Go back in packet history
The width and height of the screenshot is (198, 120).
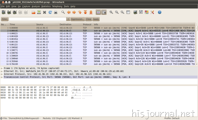click(69, 12)
